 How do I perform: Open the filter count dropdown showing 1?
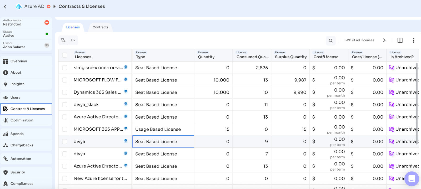click(73, 40)
